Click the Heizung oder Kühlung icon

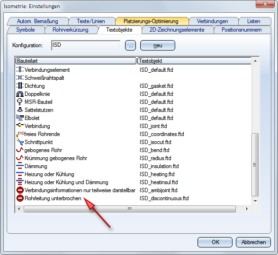pos(20,174)
